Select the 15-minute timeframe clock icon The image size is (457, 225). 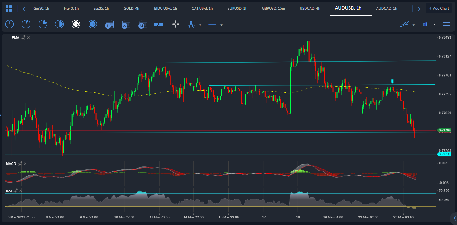(43, 24)
